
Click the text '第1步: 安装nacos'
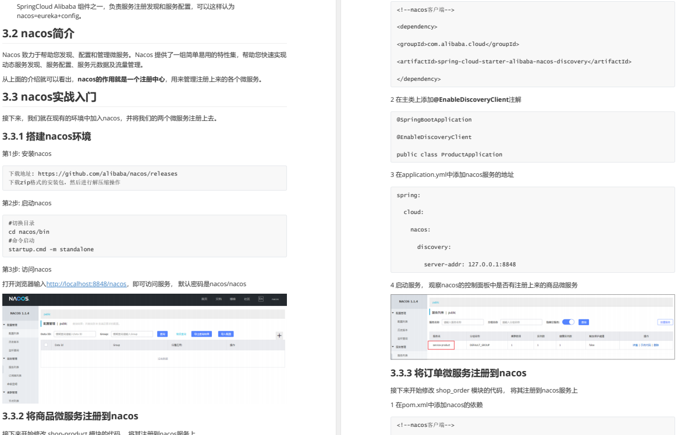pyautogui.click(x=27, y=154)
